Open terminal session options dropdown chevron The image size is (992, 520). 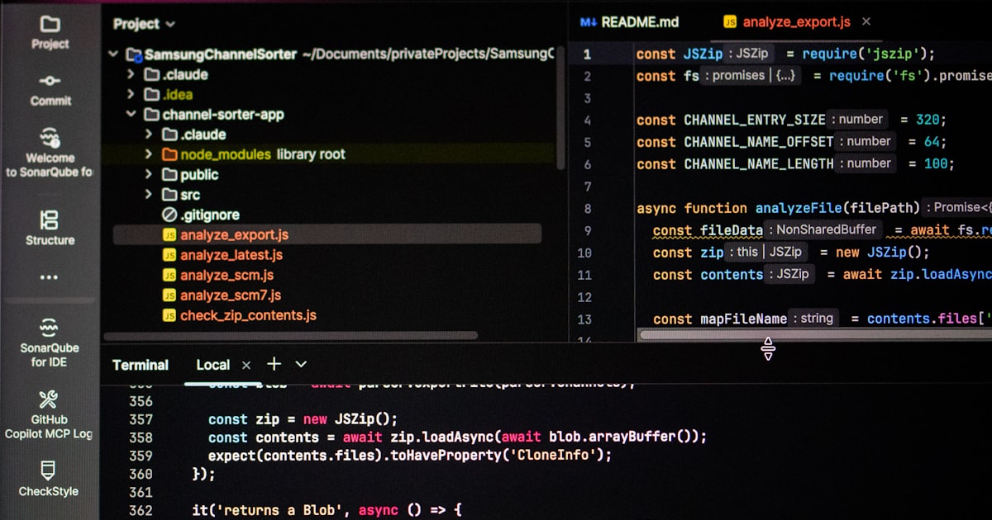(x=301, y=364)
